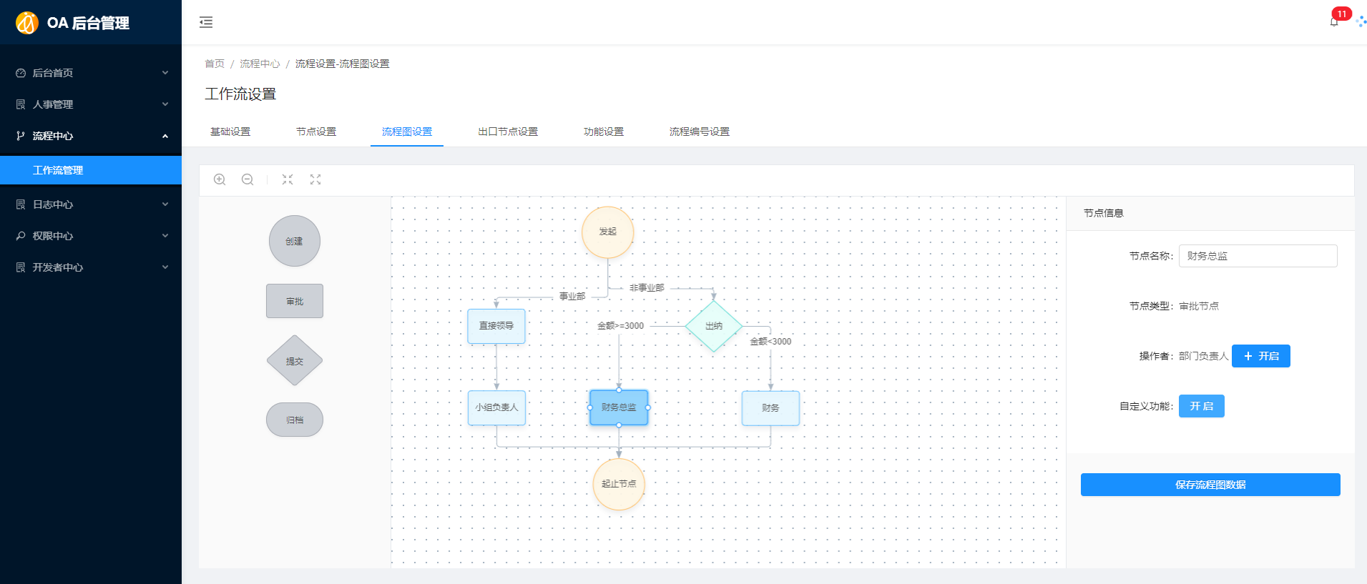Image resolution: width=1367 pixels, height=584 pixels.
Task: Switch to 流程编号设置 tab
Action: [700, 132]
